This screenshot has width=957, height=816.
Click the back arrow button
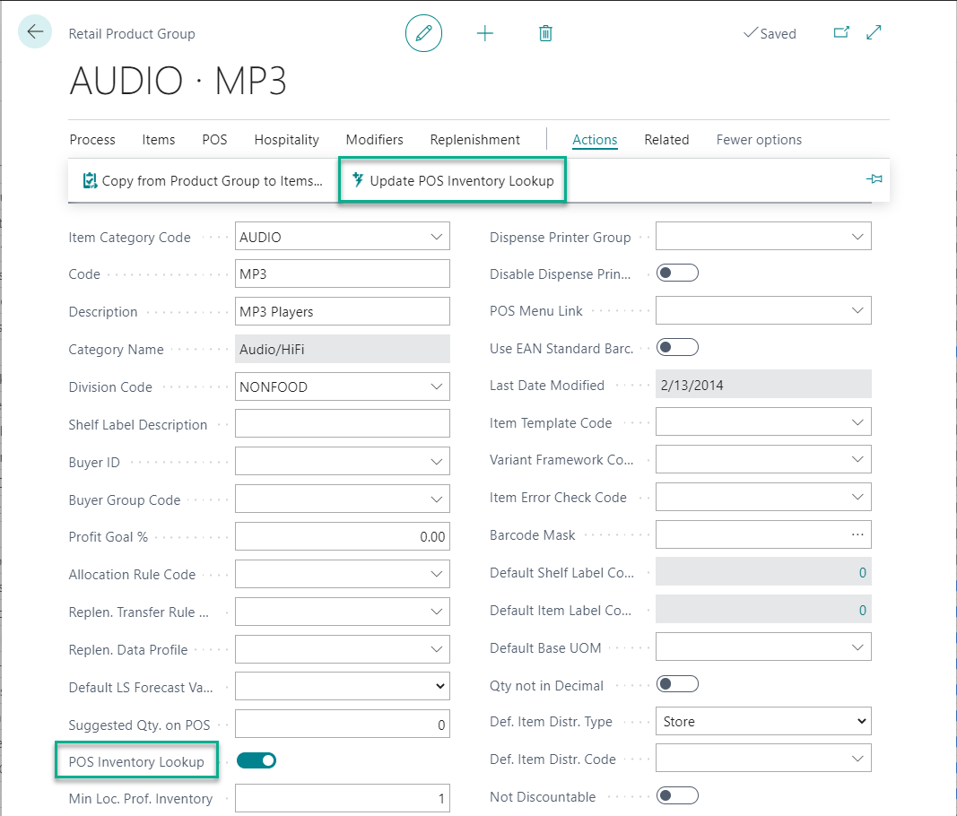point(35,32)
